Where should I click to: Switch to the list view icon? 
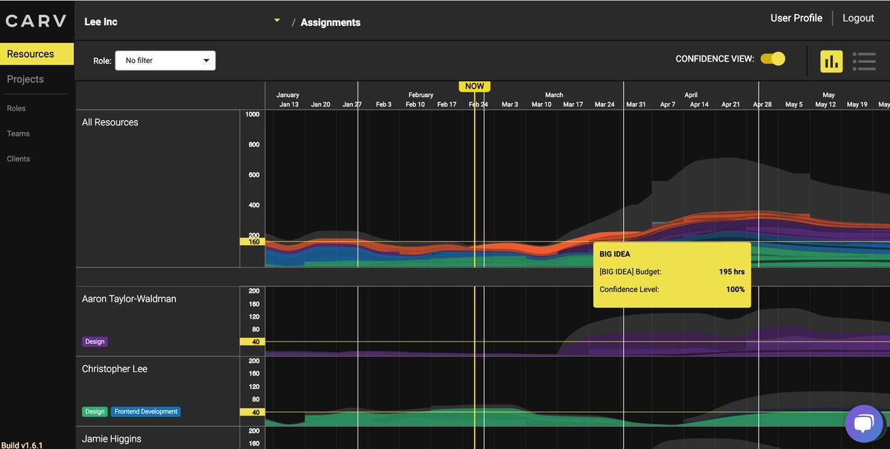(864, 61)
